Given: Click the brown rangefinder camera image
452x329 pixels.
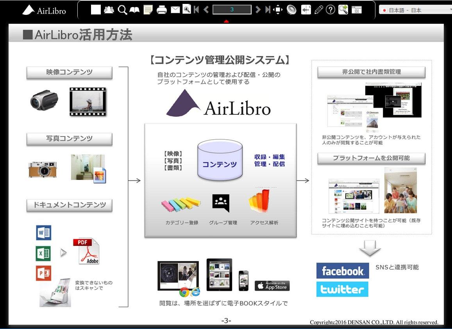Looking at the screenshot, I should click(x=42, y=169).
